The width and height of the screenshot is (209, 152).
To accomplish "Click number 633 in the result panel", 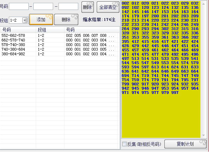I will 195,67.
